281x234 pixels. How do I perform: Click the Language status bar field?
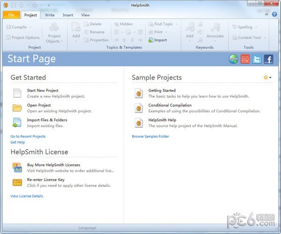click(x=87, y=228)
